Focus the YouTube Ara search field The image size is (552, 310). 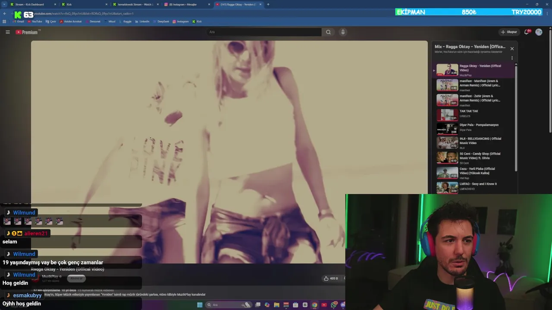[x=264, y=32]
